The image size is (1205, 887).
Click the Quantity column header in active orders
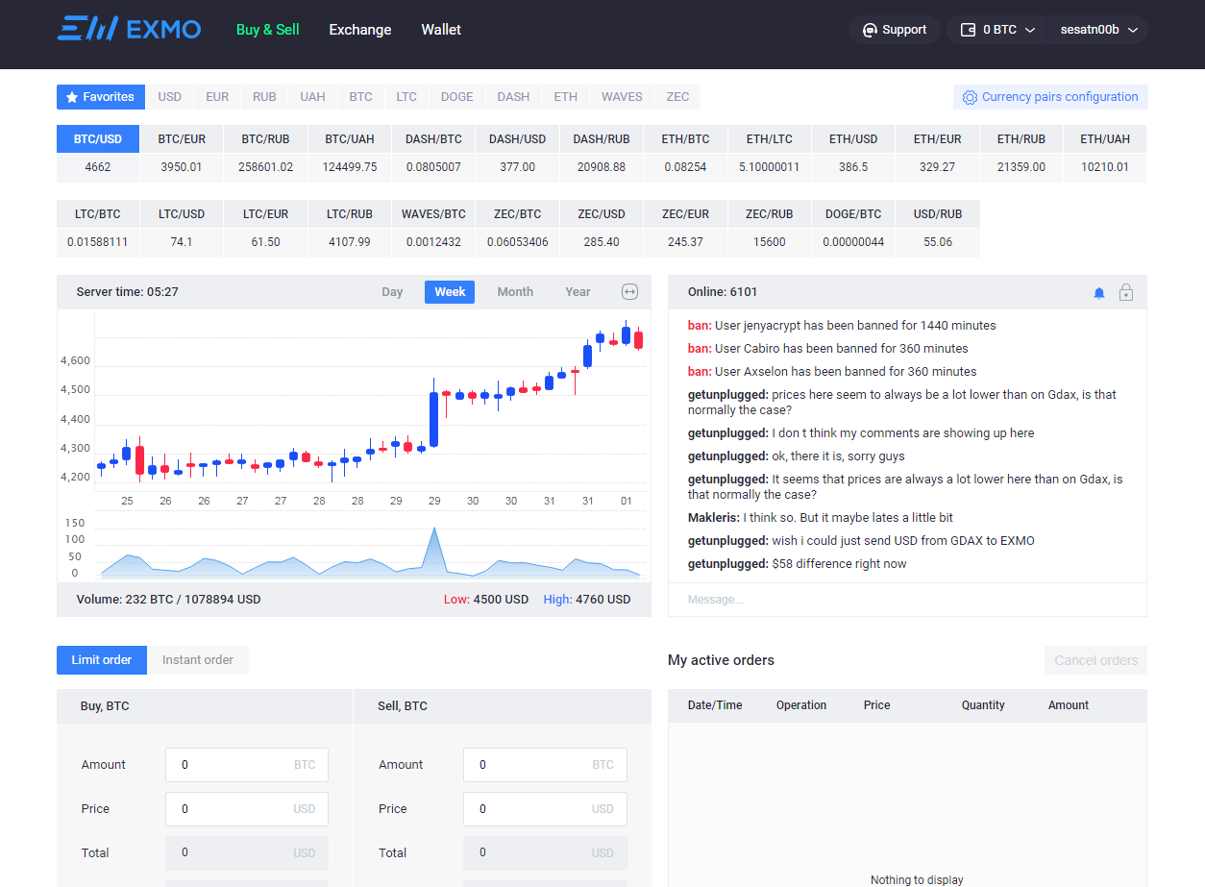[x=983, y=705]
